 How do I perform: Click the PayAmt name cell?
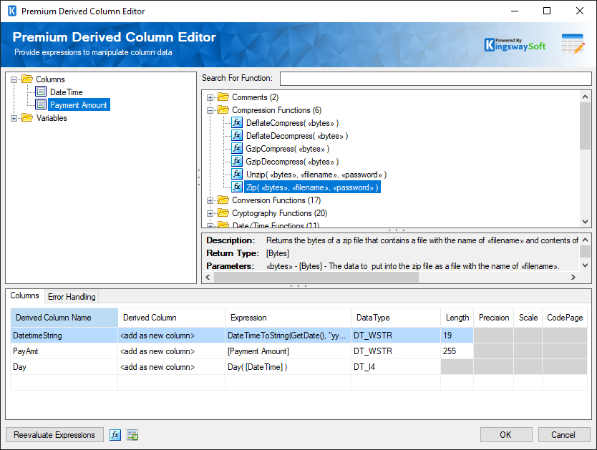pyautogui.click(x=64, y=351)
